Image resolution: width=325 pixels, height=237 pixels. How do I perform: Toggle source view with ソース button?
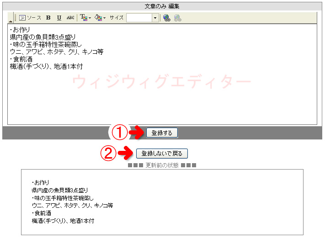point(30,18)
